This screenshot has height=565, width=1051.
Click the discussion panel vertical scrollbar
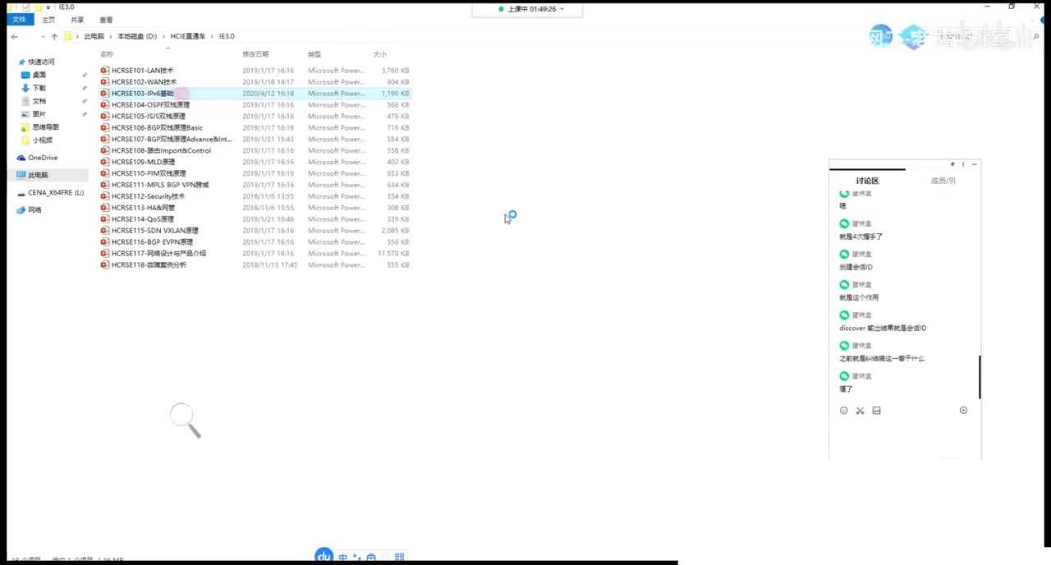[x=980, y=377]
